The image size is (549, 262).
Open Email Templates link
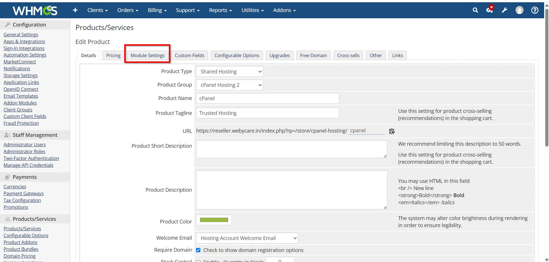click(x=21, y=96)
